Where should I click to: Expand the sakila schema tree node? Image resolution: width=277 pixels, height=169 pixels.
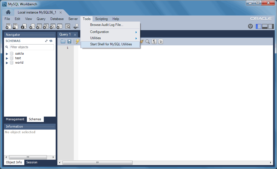coord(7,54)
